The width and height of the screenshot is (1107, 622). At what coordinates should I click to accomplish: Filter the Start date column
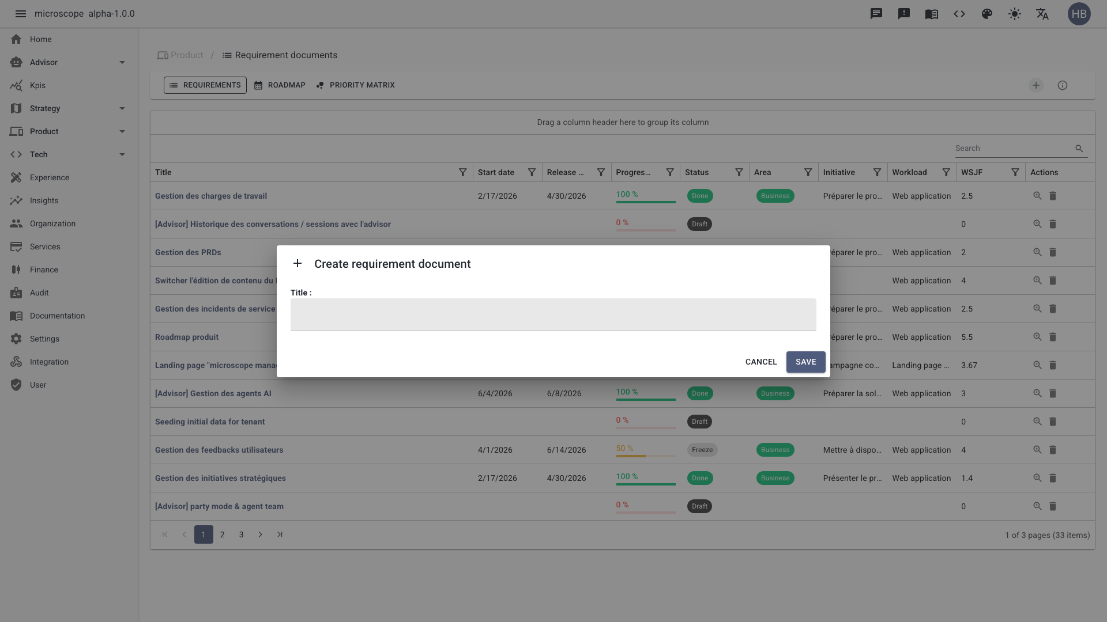(x=532, y=172)
